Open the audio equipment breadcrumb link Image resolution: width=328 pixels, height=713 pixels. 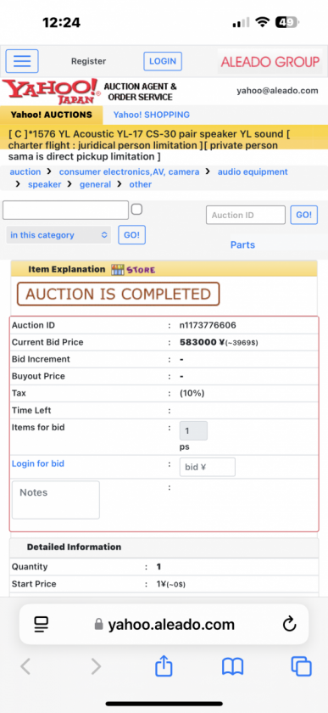[253, 171]
